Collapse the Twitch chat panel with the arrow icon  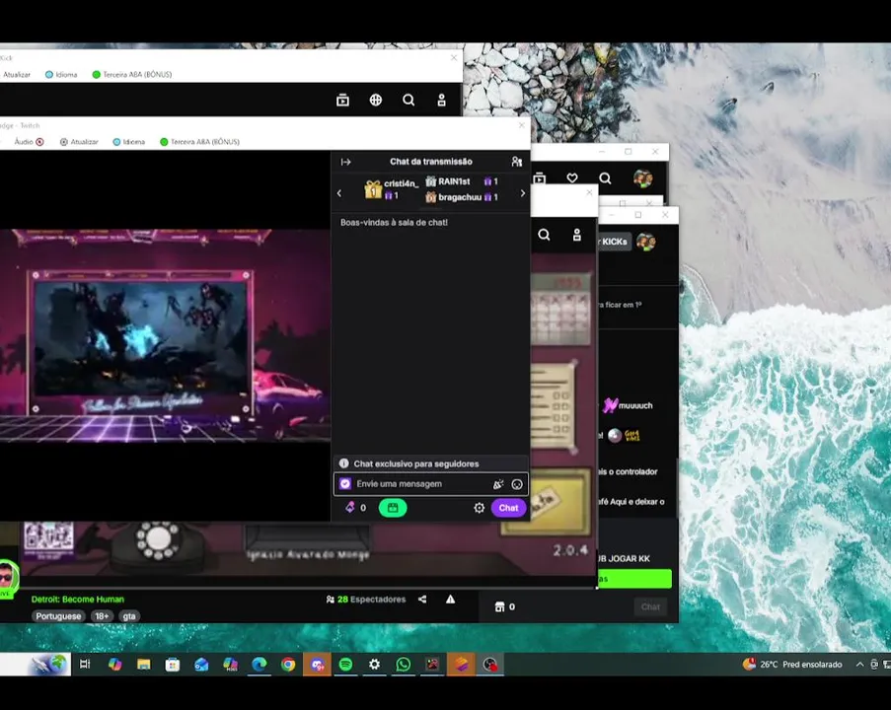(x=345, y=162)
